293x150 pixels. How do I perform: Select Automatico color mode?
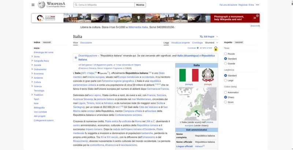[x=226, y=92]
